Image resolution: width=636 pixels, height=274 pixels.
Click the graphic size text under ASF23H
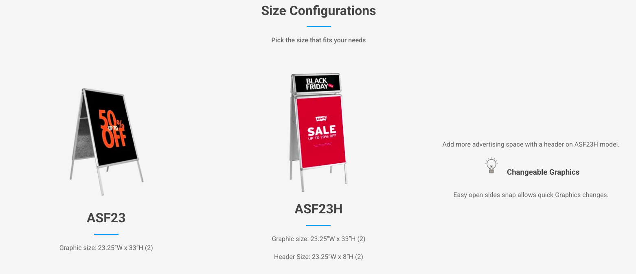click(318, 239)
